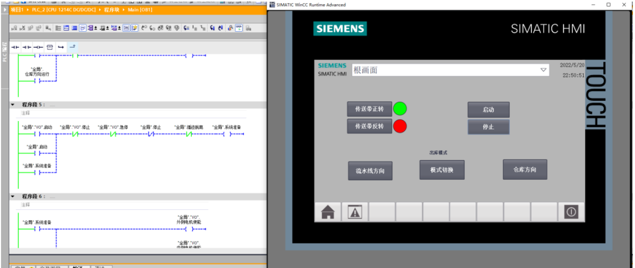The image size is (635, 268).
Task: Select the "全局".启动 parallel branch contact
Action: [x=37, y=153]
